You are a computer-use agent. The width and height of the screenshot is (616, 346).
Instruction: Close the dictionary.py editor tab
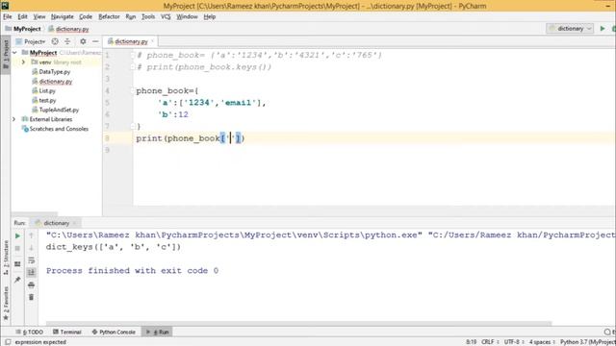pyautogui.click(x=153, y=40)
